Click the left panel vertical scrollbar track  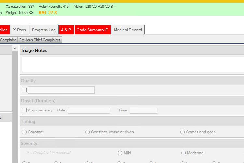tap(15, 107)
